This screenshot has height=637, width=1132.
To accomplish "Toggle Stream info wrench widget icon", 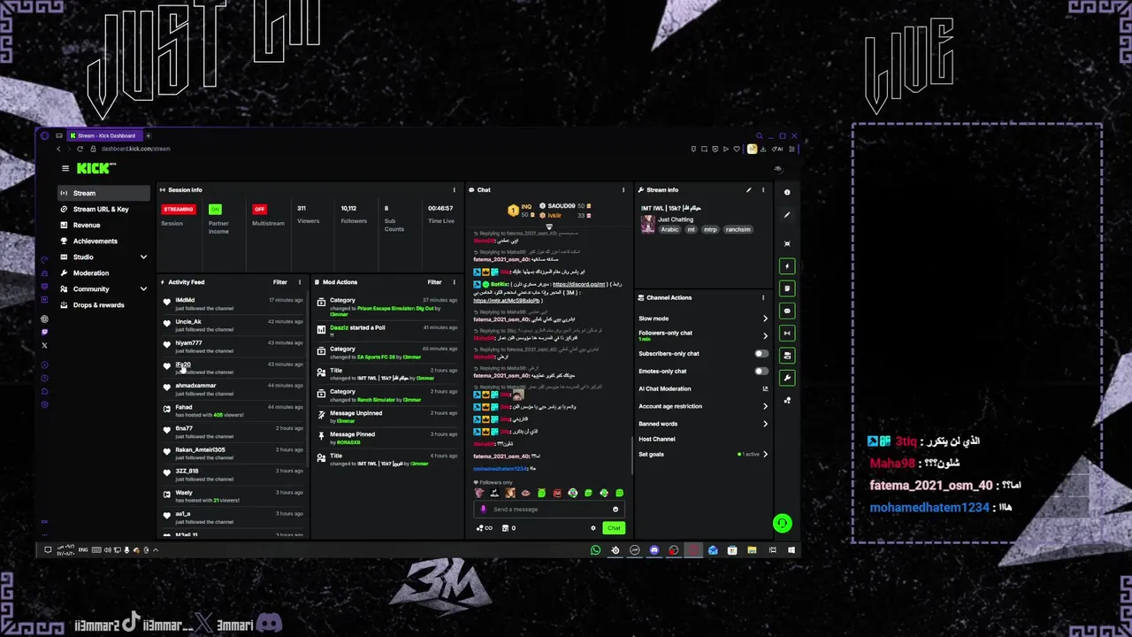I will coord(787,378).
